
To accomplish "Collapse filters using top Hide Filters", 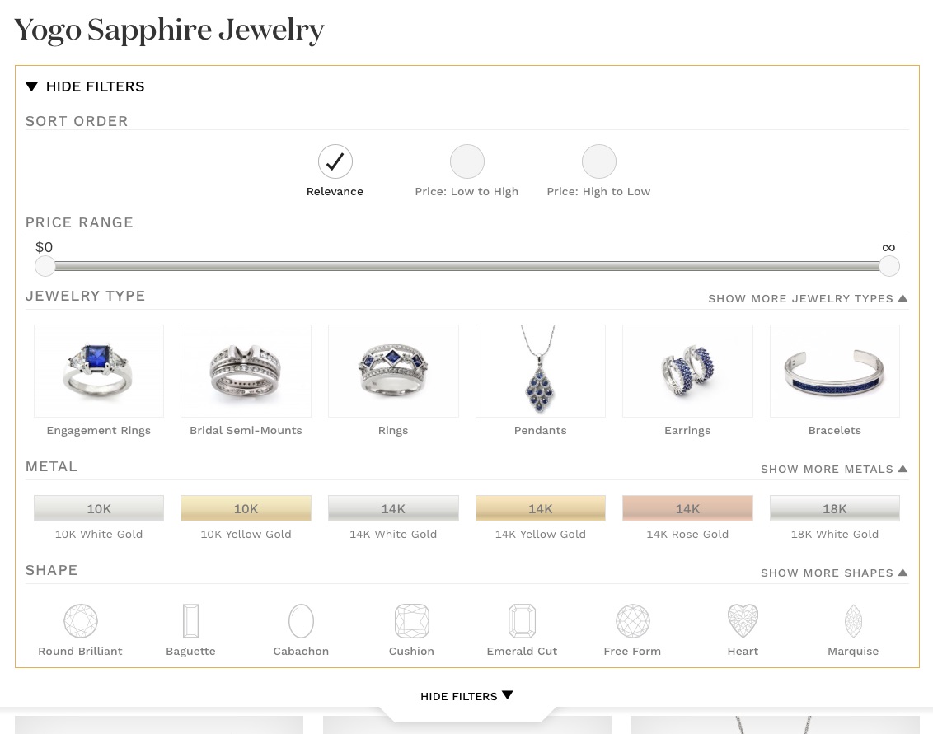I will click(85, 86).
